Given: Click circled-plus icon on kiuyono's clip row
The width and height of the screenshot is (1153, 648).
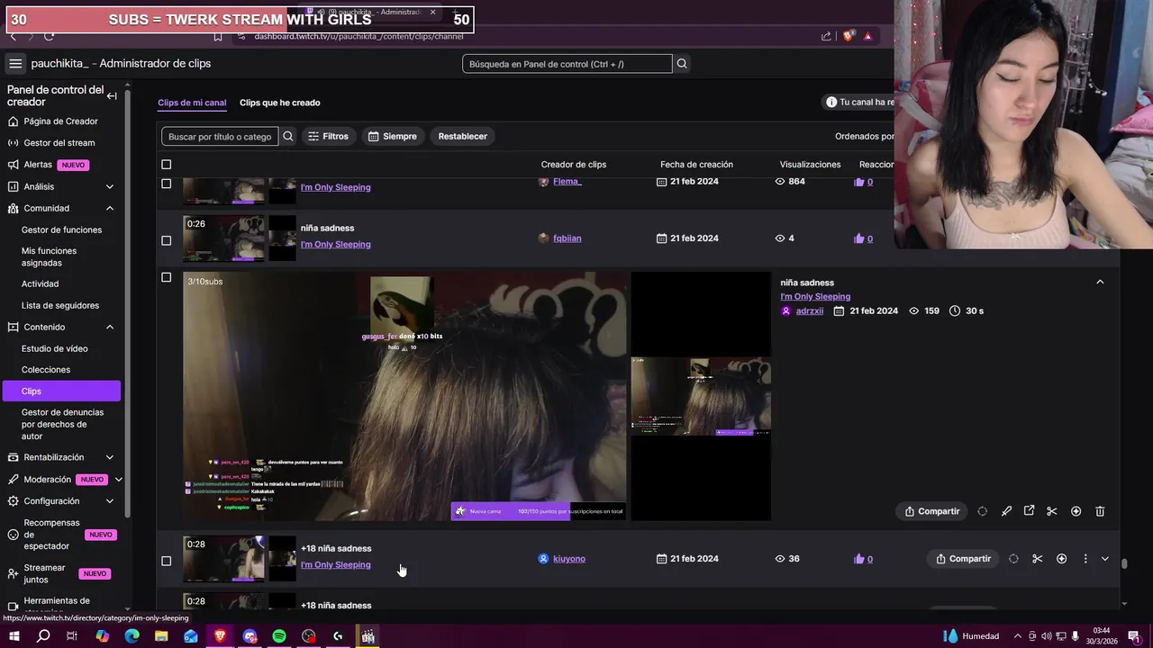Looking at the screenshot, I should coord(1061,559).
